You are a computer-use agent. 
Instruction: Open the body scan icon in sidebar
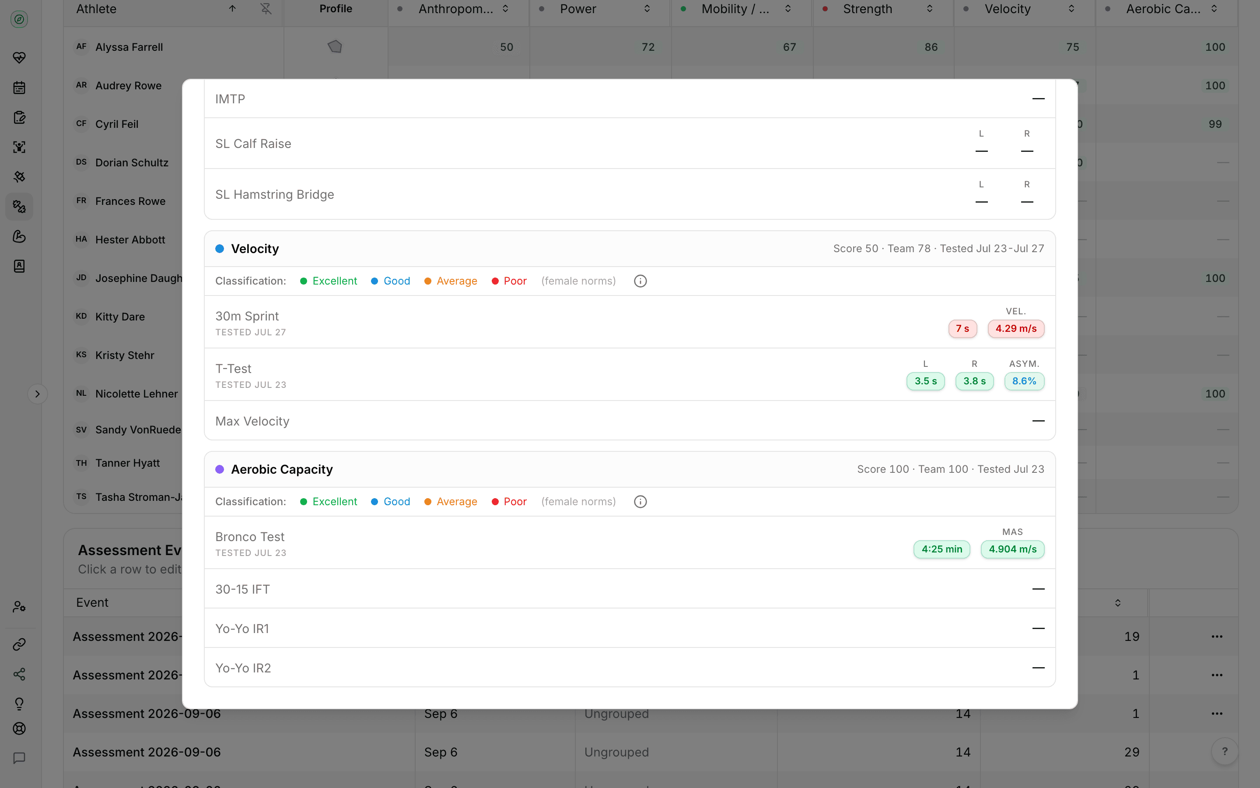tap(19, 147)
